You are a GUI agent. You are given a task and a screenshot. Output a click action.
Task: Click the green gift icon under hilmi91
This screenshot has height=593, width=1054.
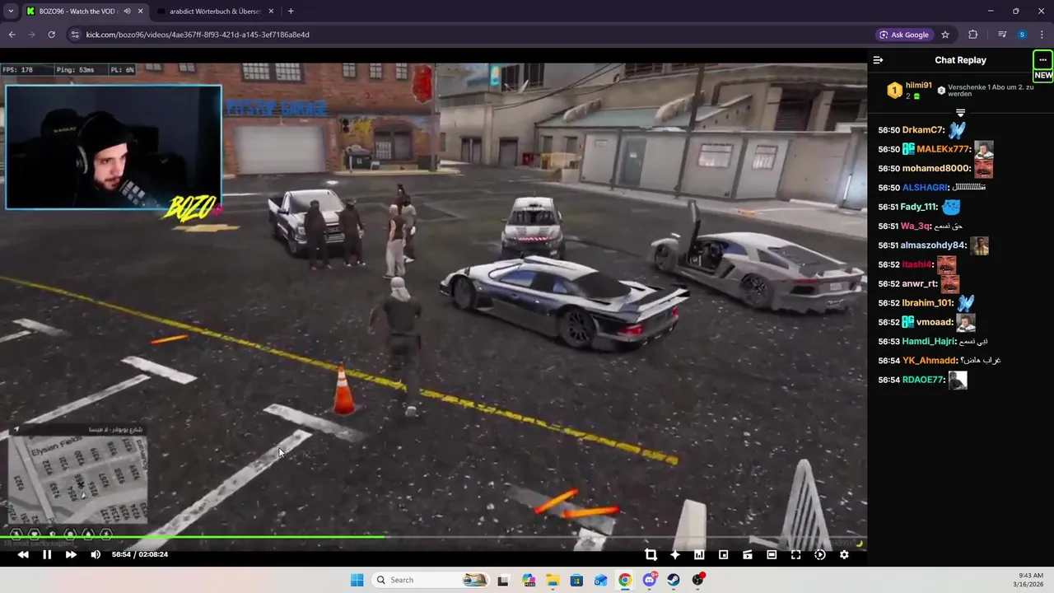click(916, 96)
